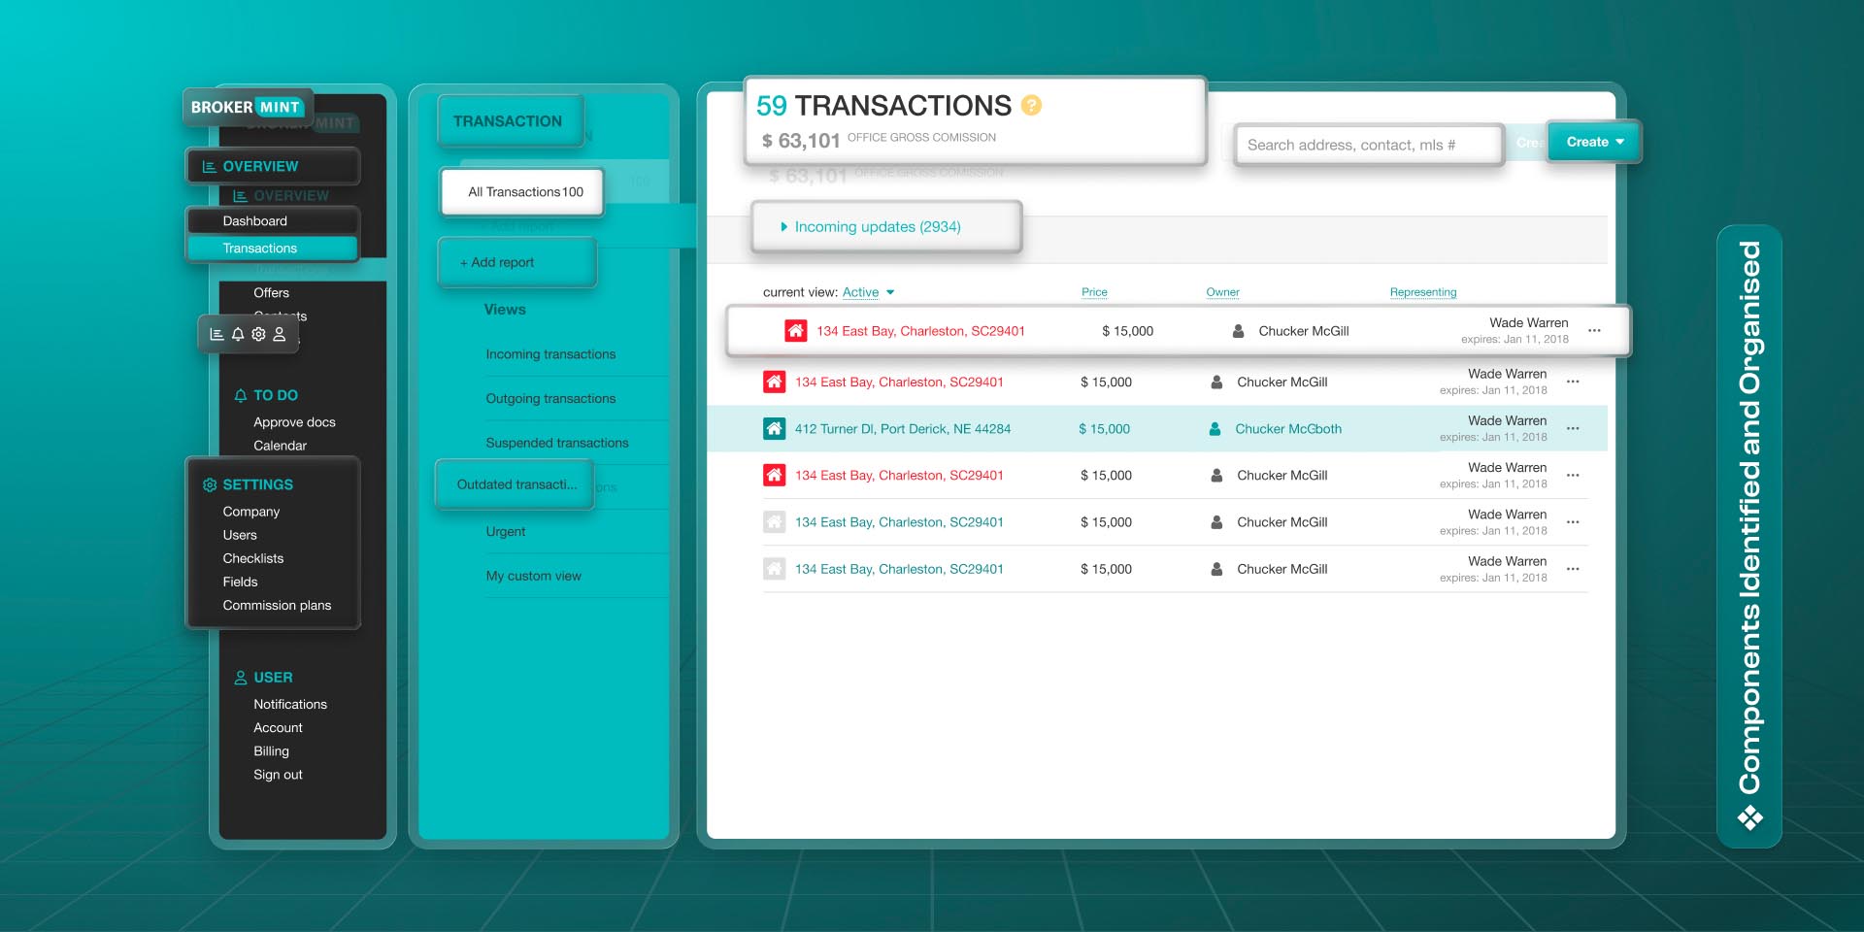Viewport: 1864px width, 932px height.
Task: Select Transactions in the sidebar
Action: pyautogui.click(x=260, y=249)
